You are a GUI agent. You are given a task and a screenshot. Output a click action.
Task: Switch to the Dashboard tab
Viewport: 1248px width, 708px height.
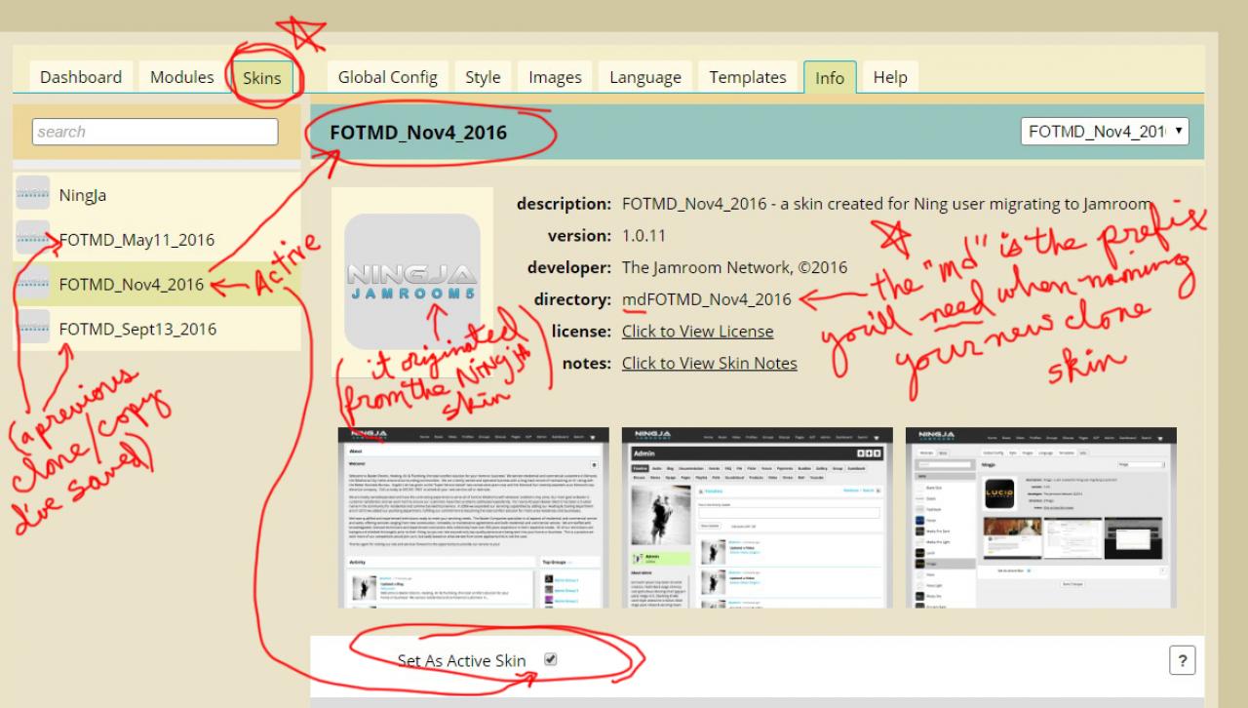click(81, 78)
